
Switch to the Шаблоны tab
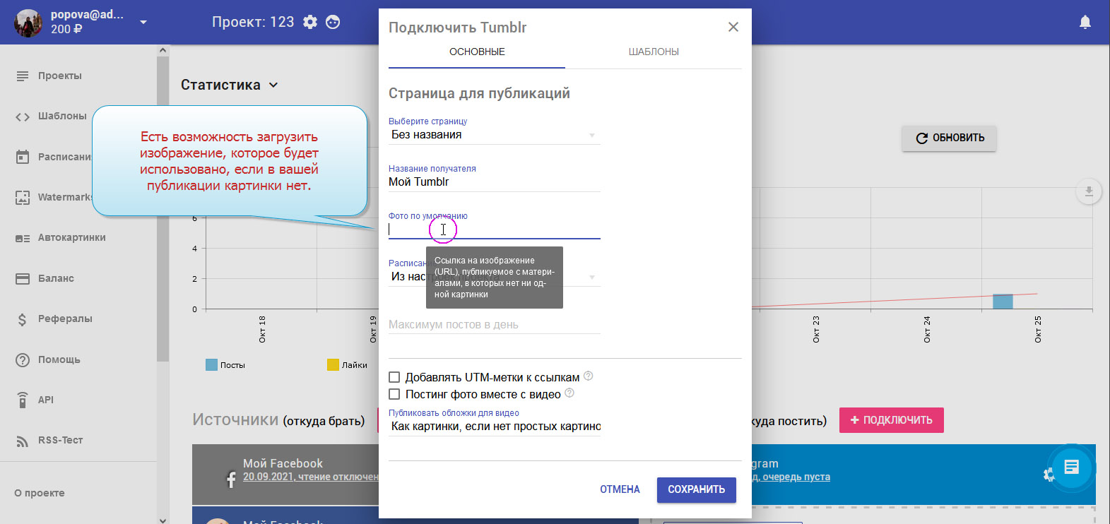pyautogui.click(x=654, y=52)
